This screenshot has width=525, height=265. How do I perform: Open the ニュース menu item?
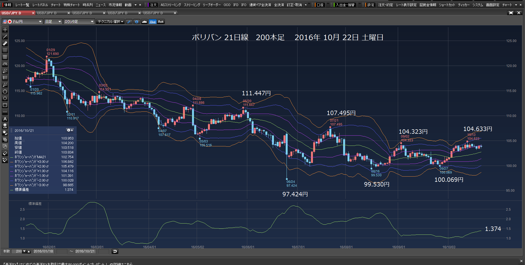[101, 5]
